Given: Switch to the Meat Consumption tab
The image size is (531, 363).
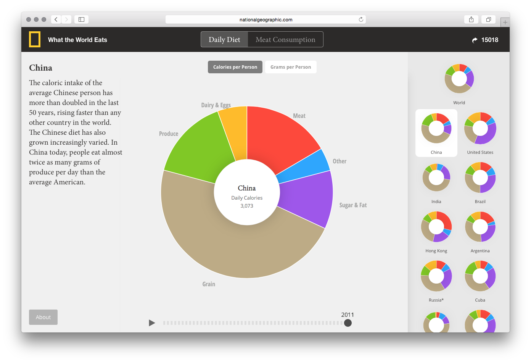Looking at the screenshot, I should tap(285, 39).
